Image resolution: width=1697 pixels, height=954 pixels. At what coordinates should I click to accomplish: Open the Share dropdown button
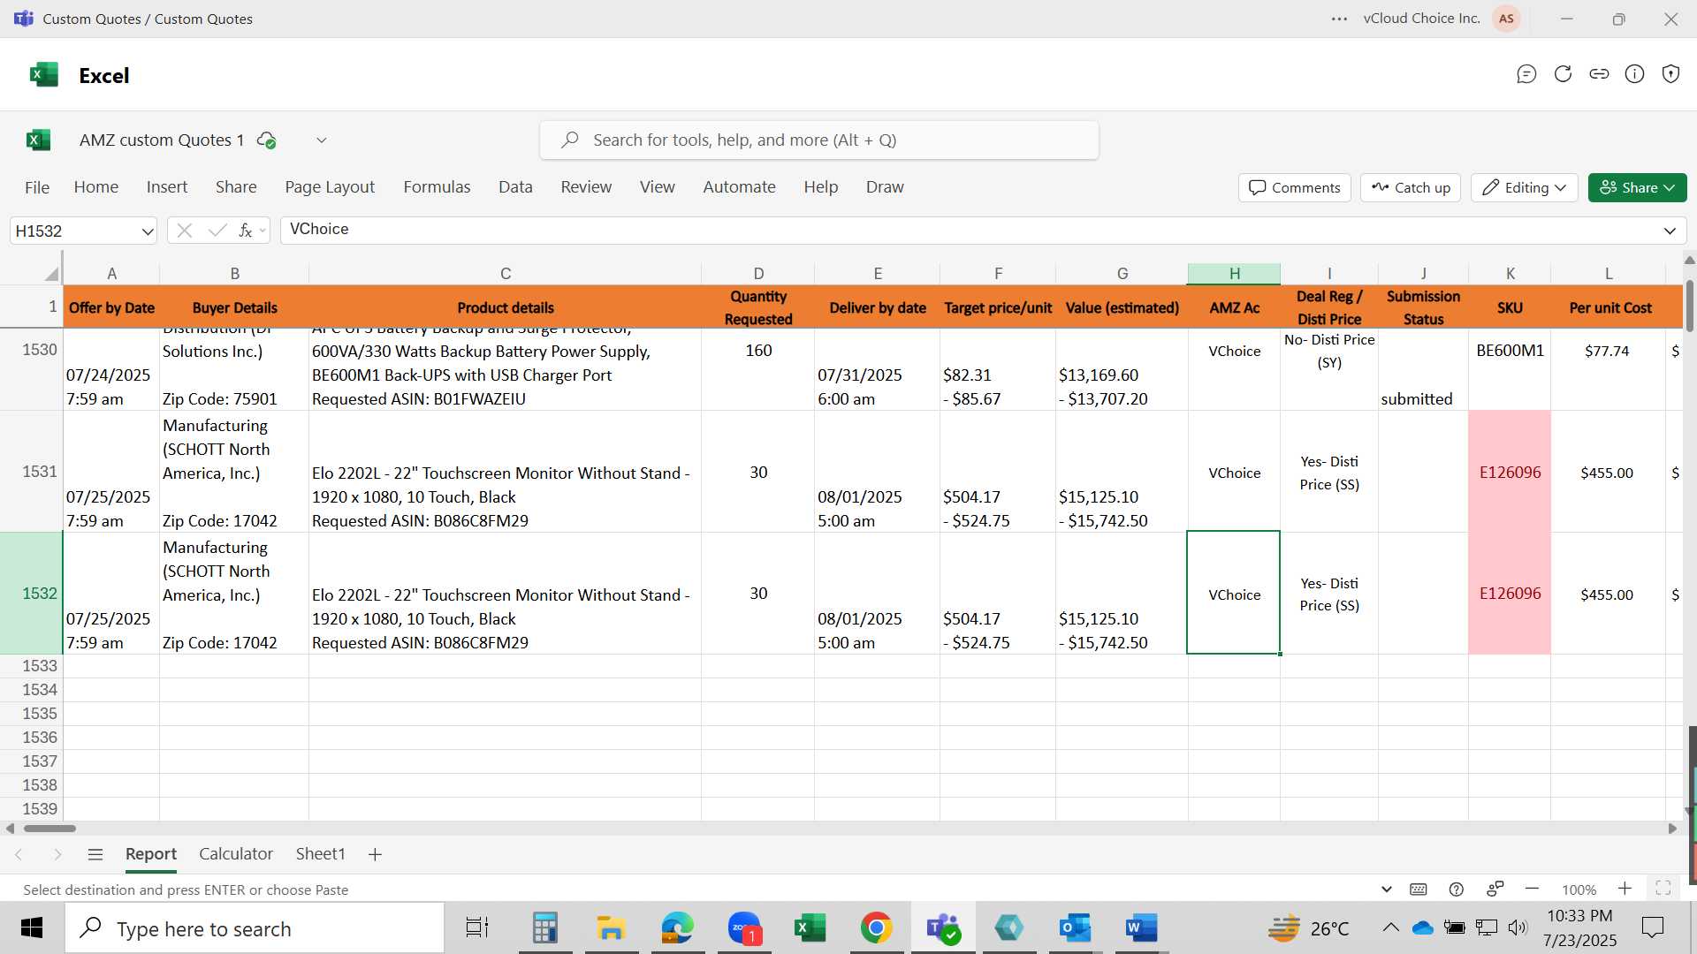[1638, 187]
